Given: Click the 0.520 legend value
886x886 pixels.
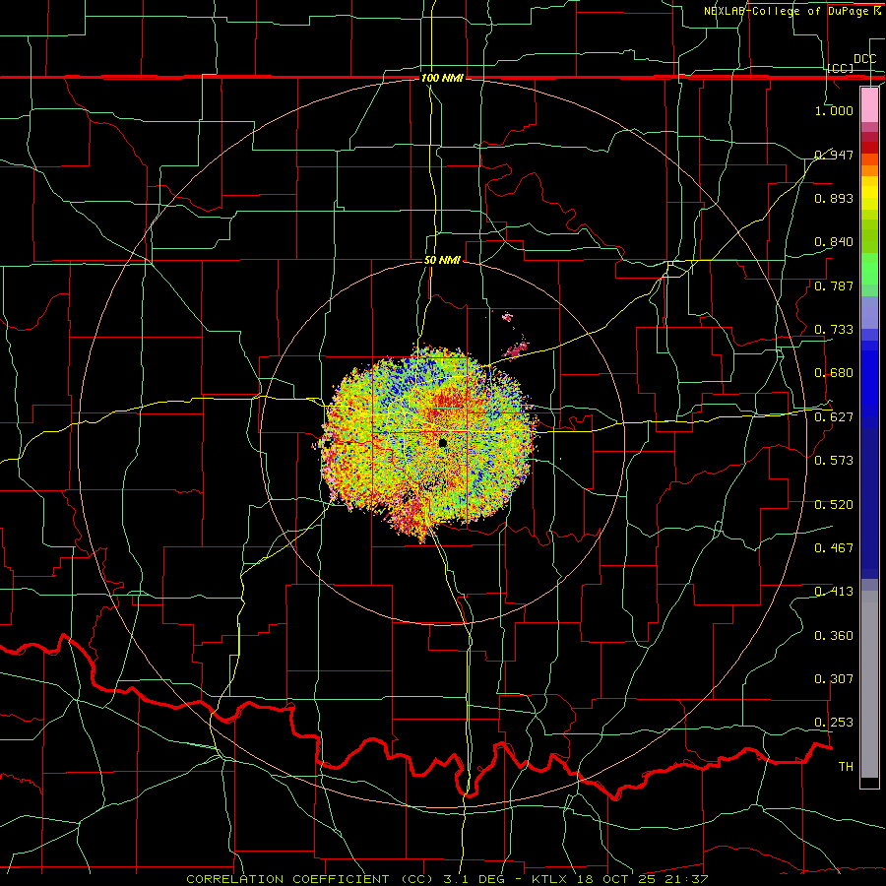Looking at the screenshot, I should point(834,505).
